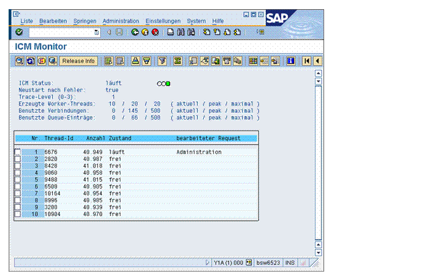442x279 pixels.
Task: Click the colored grid layout icon
Action: 253,61
